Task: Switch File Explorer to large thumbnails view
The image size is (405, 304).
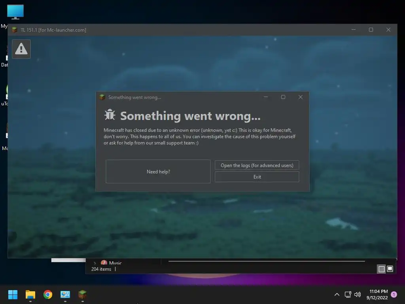Action: pyautogui.click(x=390, y=269)
